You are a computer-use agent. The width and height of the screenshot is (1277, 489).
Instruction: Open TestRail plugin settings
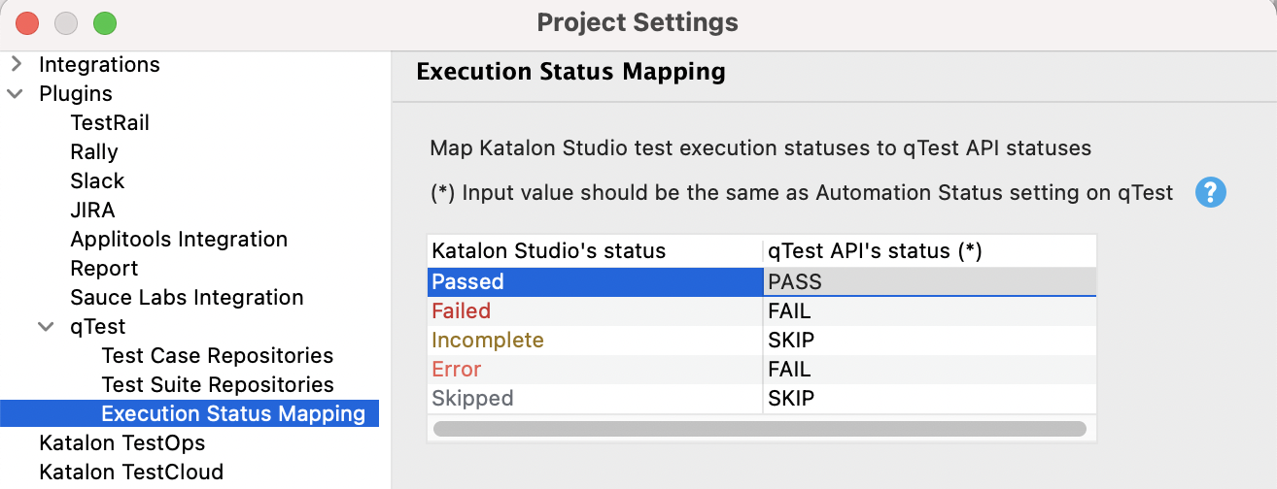point(110,123)
